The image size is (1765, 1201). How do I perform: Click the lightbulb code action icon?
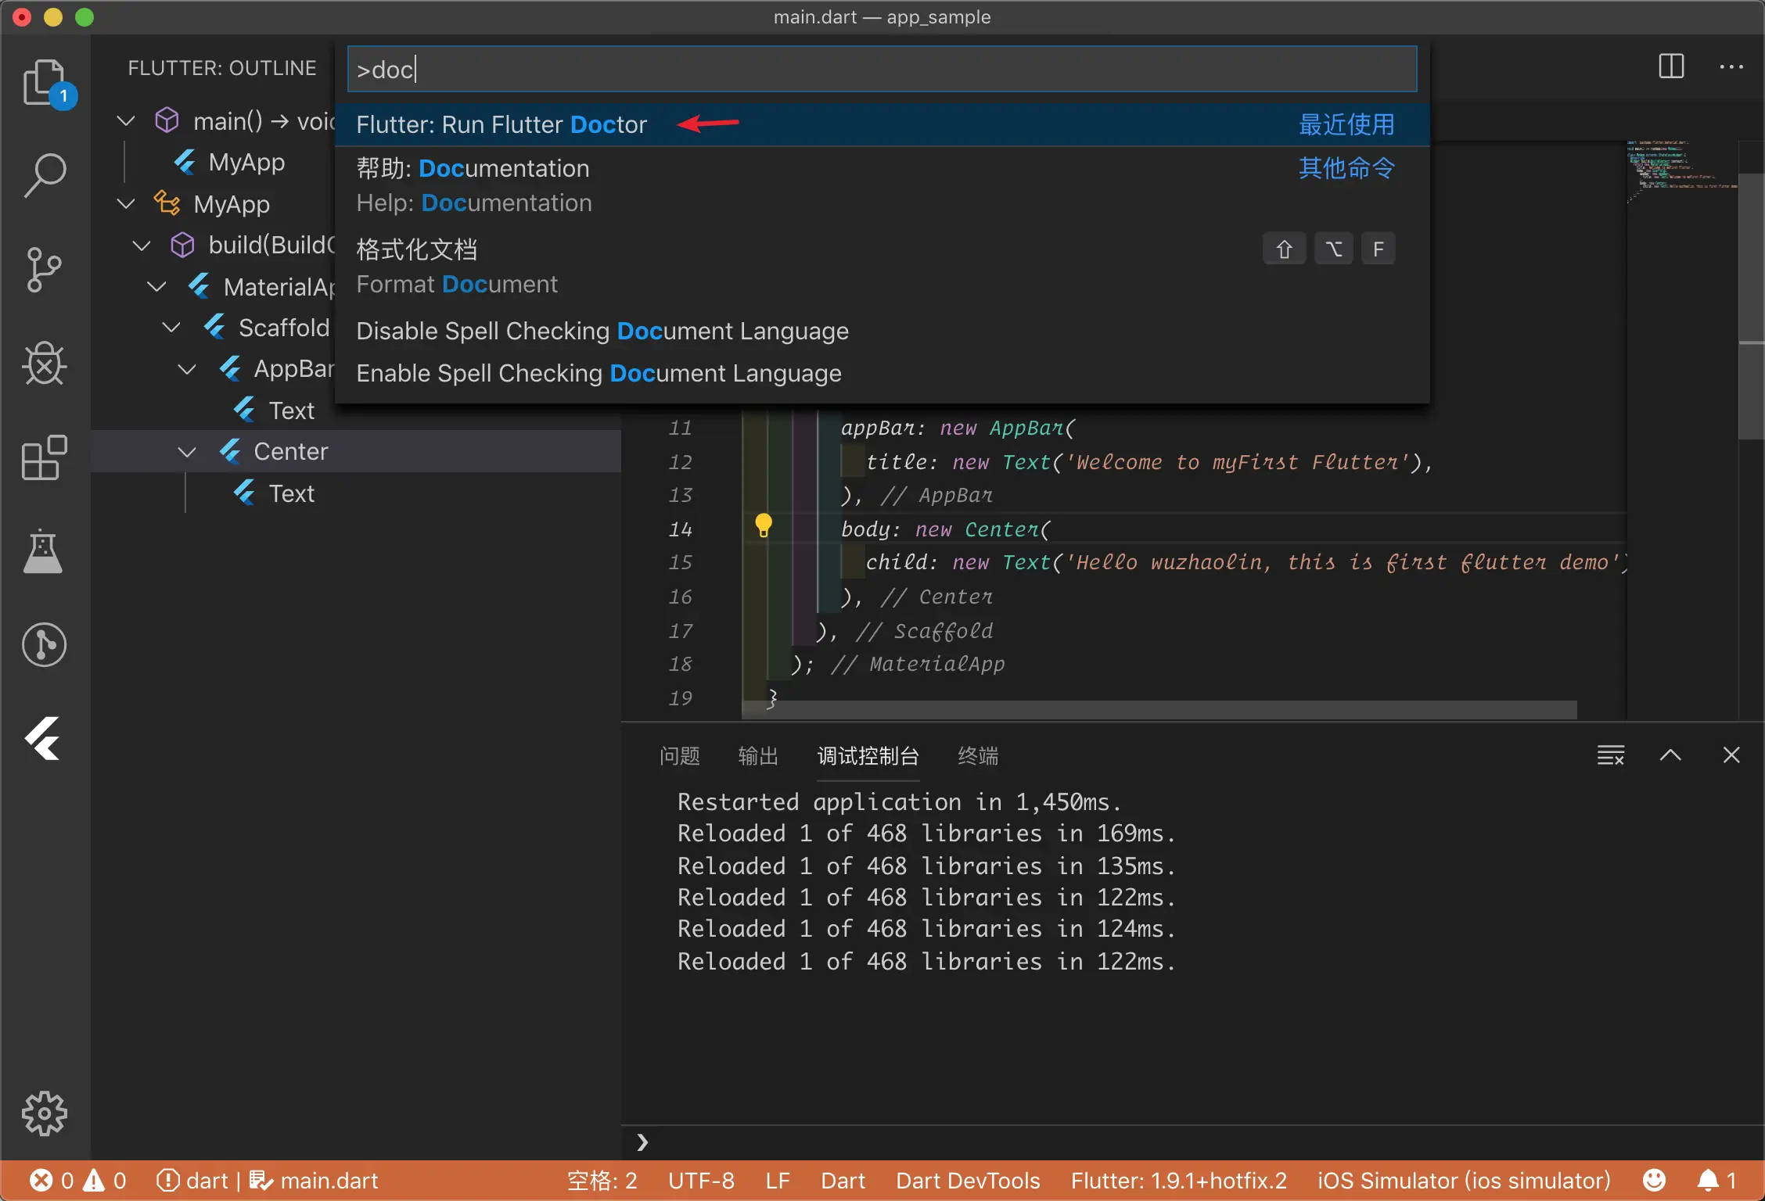764,525
